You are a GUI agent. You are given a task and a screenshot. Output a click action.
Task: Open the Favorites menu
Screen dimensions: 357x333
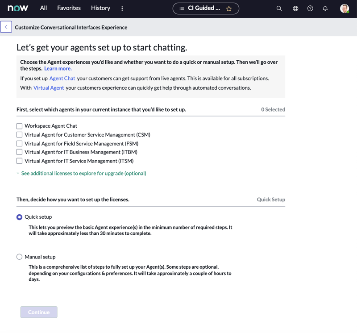[x=69, y=8]
